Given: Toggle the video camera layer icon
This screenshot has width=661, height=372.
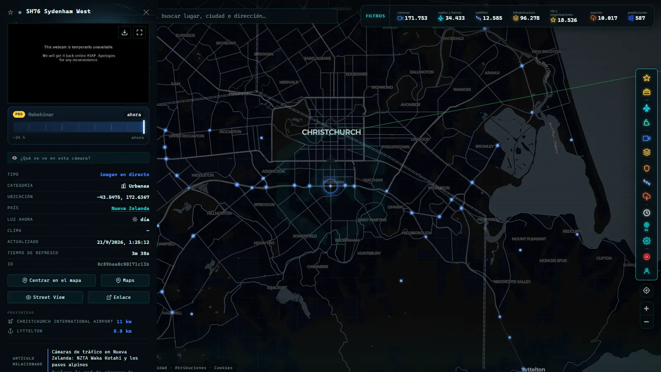Looking at the screenshot, I should (x=647, y=138).
